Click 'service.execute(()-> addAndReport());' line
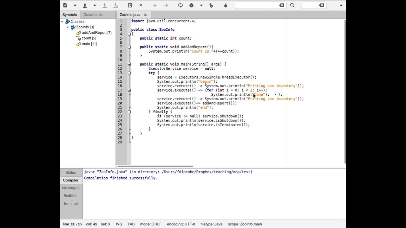 [197, 103]
